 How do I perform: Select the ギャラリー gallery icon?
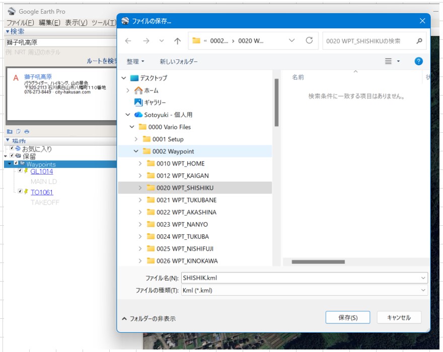(138, 103)
